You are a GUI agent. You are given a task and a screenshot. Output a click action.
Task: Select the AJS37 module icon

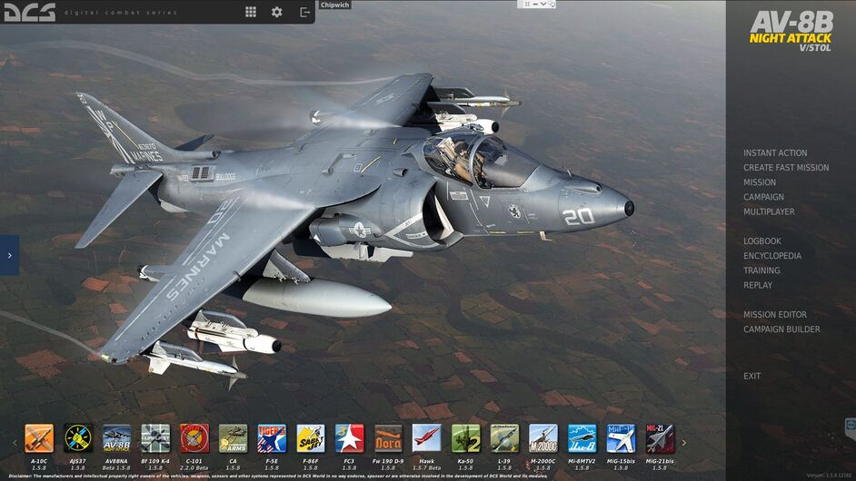pyautogui.click(x=78, y=438)
